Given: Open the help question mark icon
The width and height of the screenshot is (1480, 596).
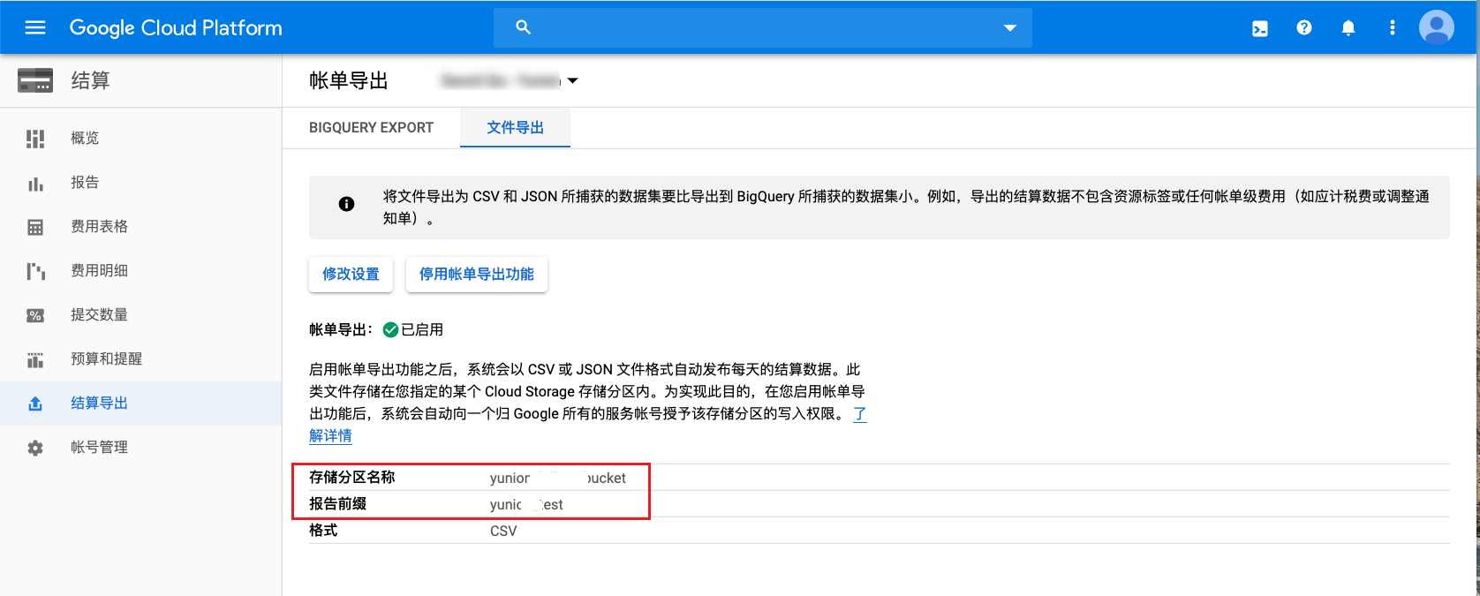Looking at the screenshot, I should coord(1304,28).
